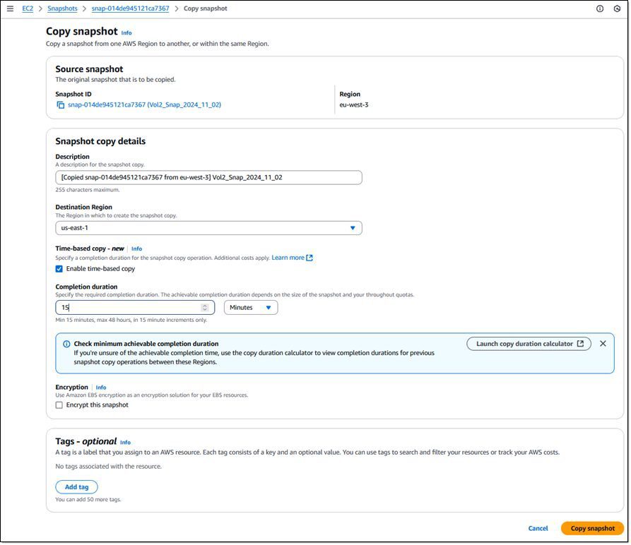Increment duration with the stepper up arrow
The height and width of the screenshot is (545, 631).
tap(204, 305)
